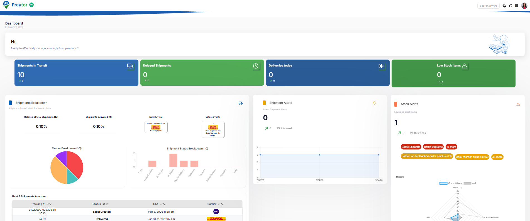The width and height of the screenshot is (530, 221).
Task: Click the DHL carrier logo in table
Action: [216, 219]
